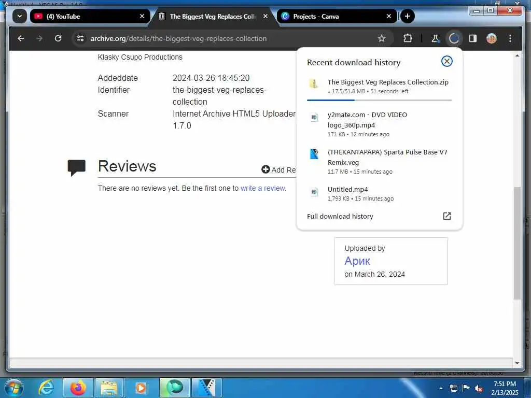531x398 pixels.
Task: Click the y2mate mp4 file icon
Action: (314, 117)
